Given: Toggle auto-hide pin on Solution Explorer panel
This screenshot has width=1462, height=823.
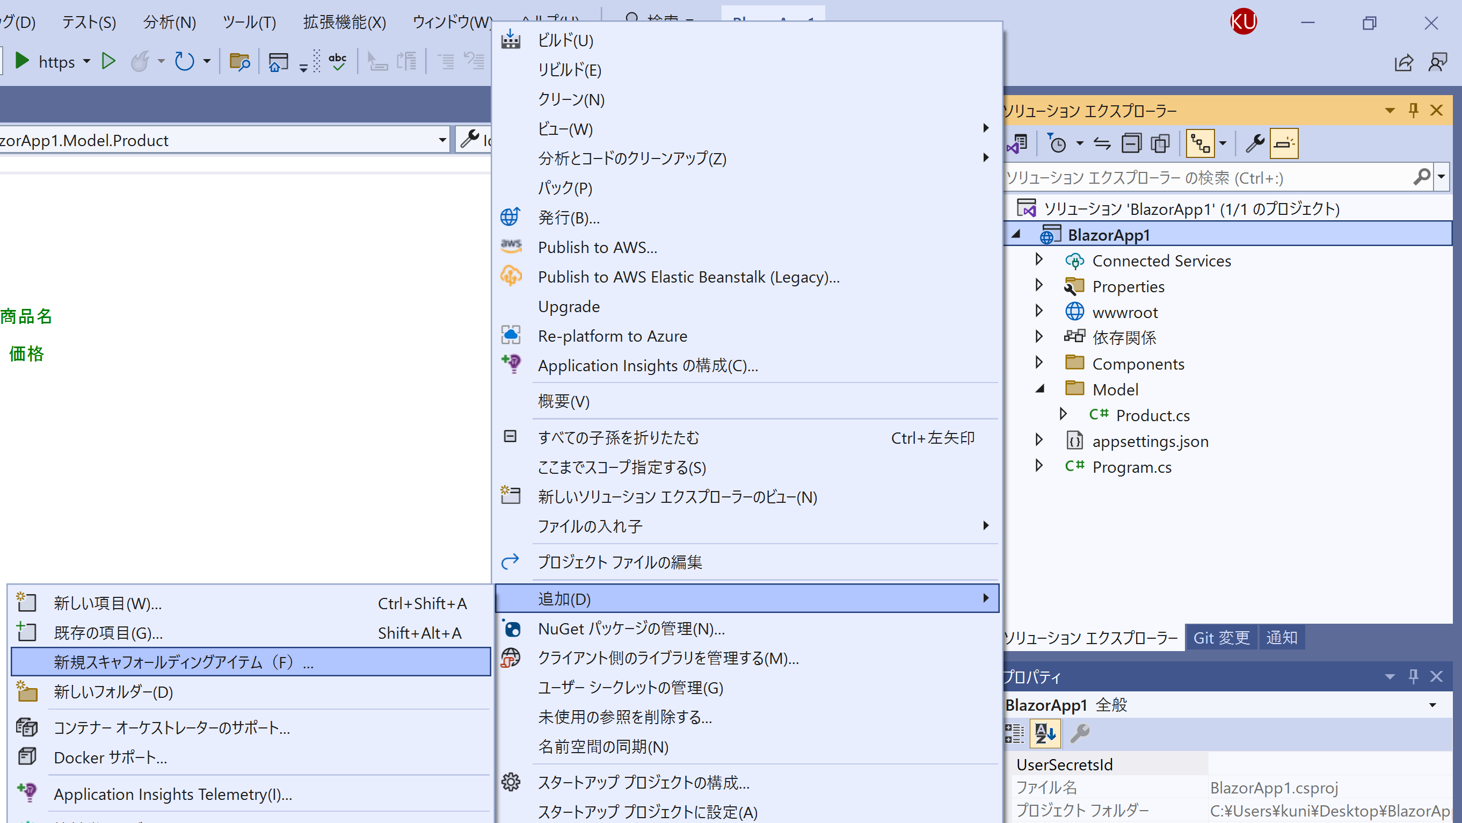Looking at the screenshot, I should [1413, 110].
